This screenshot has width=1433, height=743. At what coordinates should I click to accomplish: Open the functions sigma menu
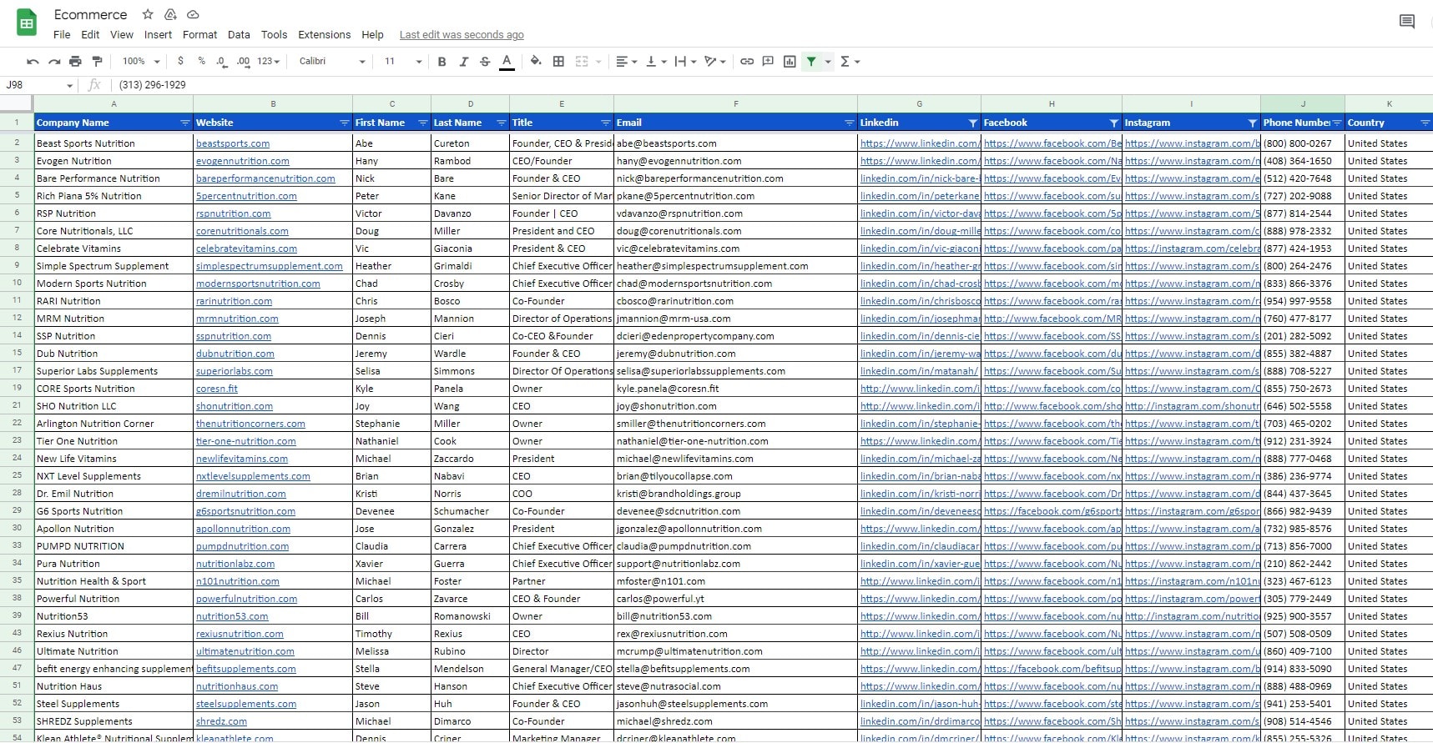click(850, 61)
